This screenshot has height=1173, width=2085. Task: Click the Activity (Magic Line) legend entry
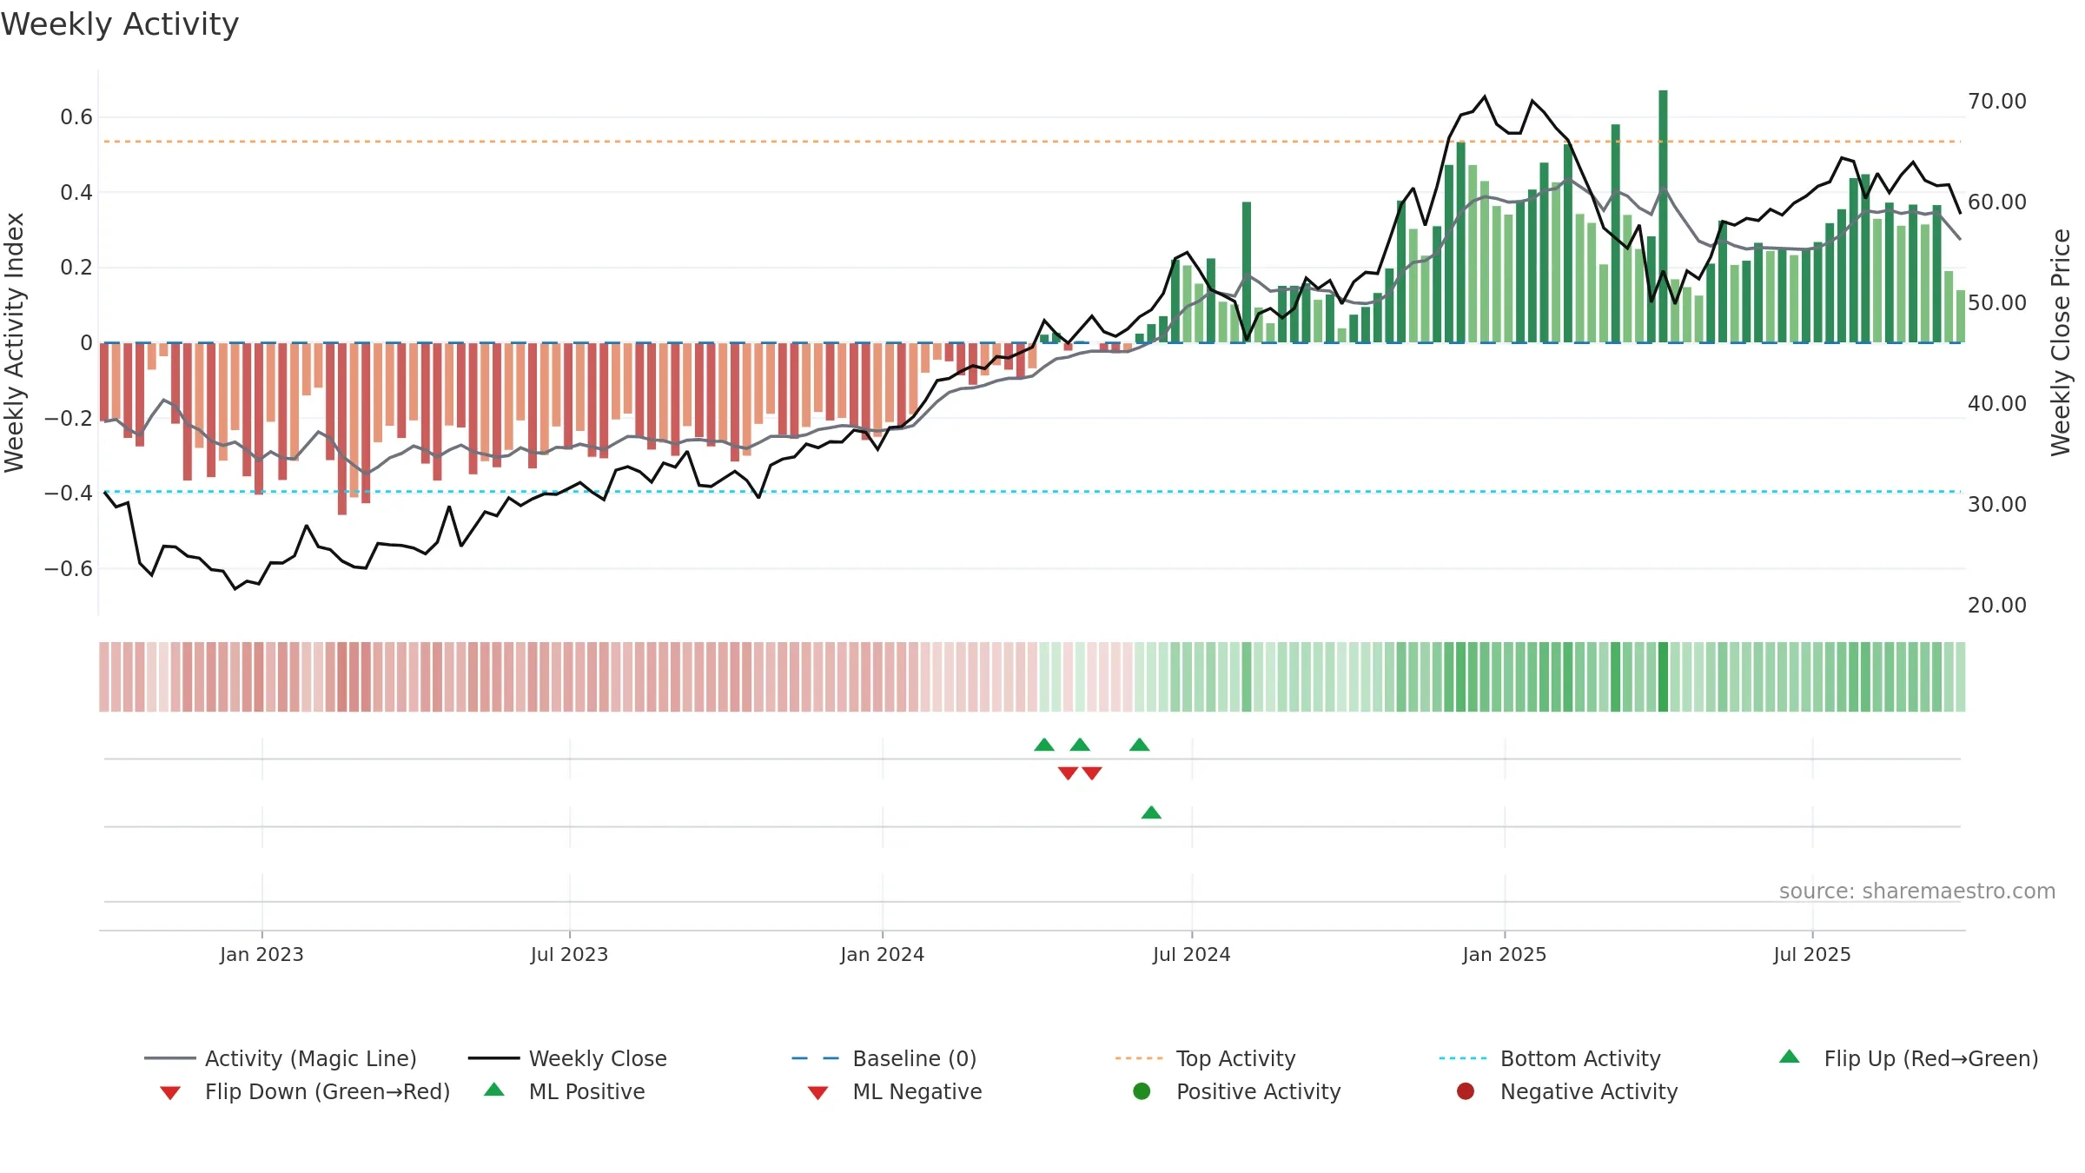(x=281, y=1058)
